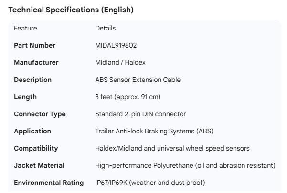Click the Length row label
This screenshot has width=287, height=193.
[x=25, y=97]
